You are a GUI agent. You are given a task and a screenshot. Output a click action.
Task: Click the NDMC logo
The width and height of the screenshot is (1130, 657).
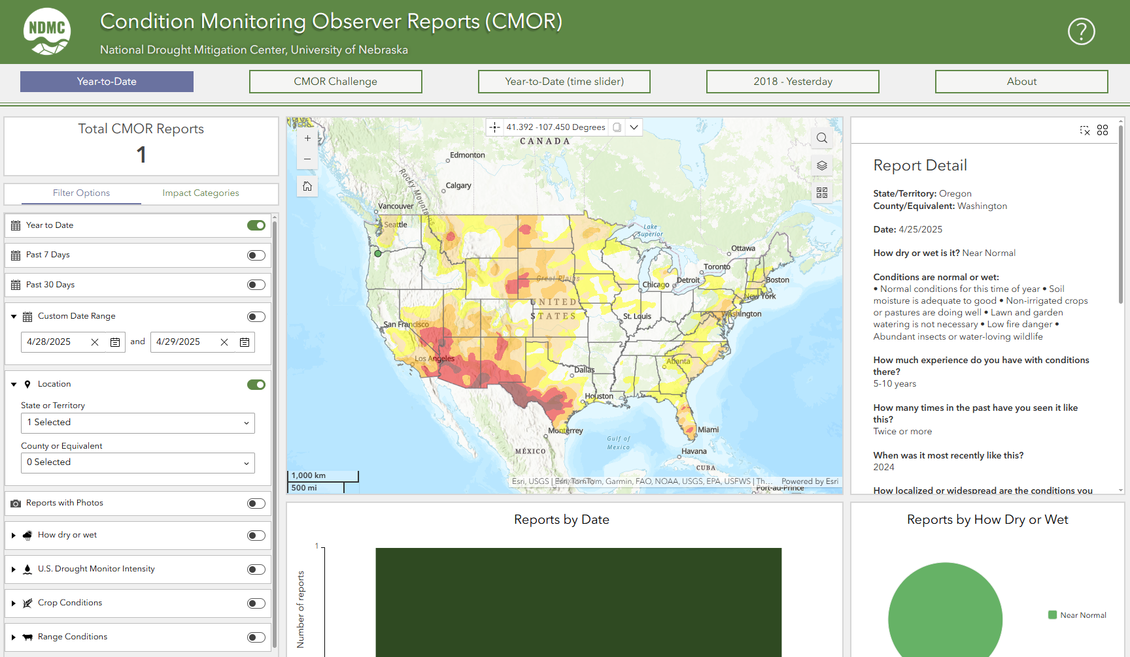pos(47,31)
